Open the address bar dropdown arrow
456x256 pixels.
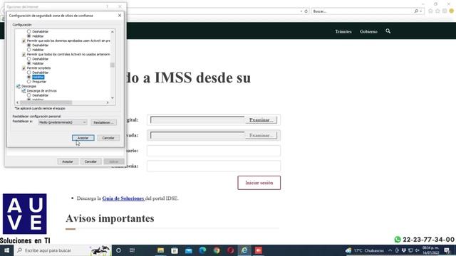(x=301, y=11)
